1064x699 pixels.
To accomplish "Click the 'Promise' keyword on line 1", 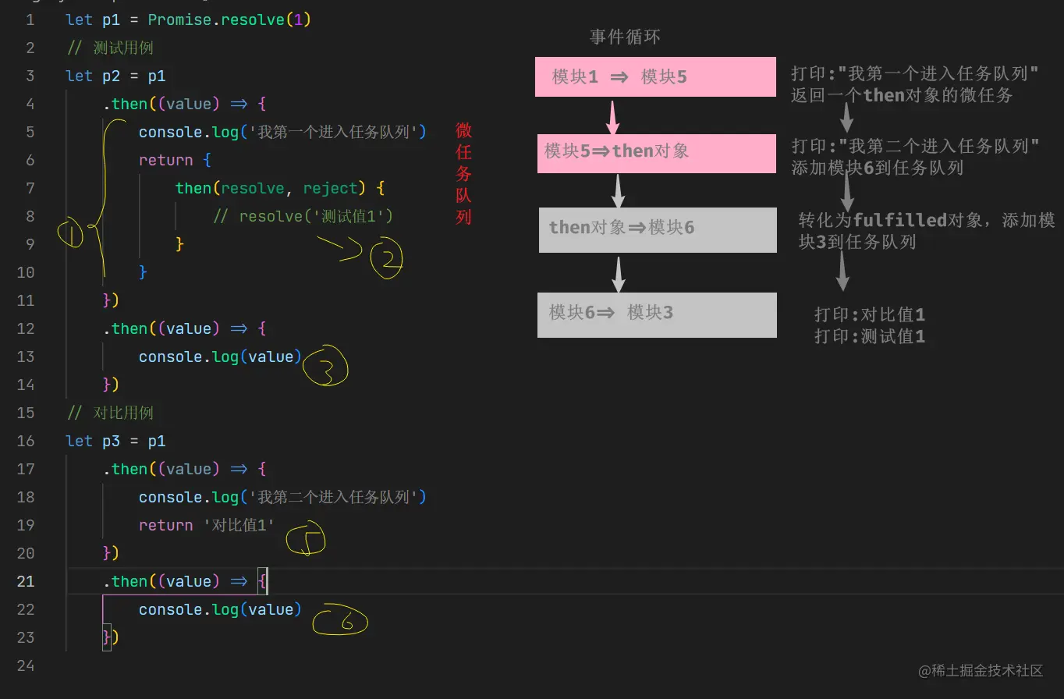I will click(x=180, y=20).
